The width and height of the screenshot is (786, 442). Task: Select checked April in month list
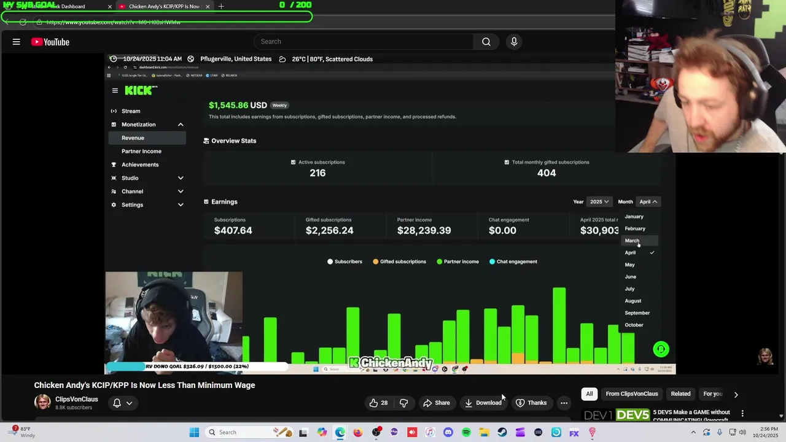(x=640, y=252)
